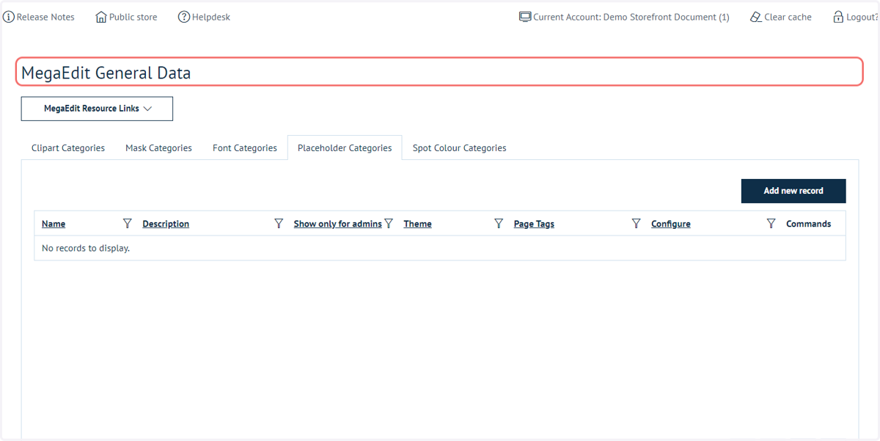The height and width of the screenshot is (441, 880).
Task: Sort by Show only for admins header
Action: [x=337, y=224]
